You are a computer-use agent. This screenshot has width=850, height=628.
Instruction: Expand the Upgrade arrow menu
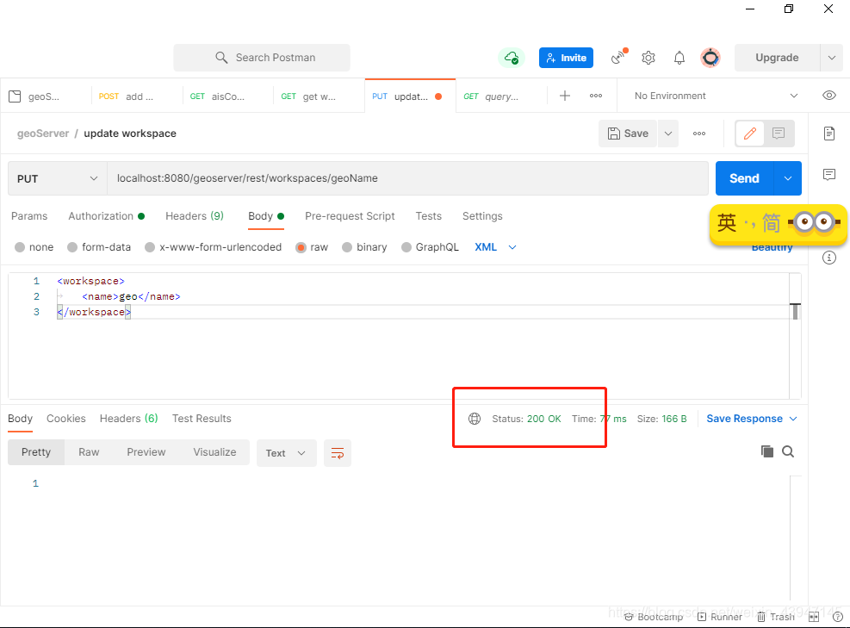(x=832, y=58)
